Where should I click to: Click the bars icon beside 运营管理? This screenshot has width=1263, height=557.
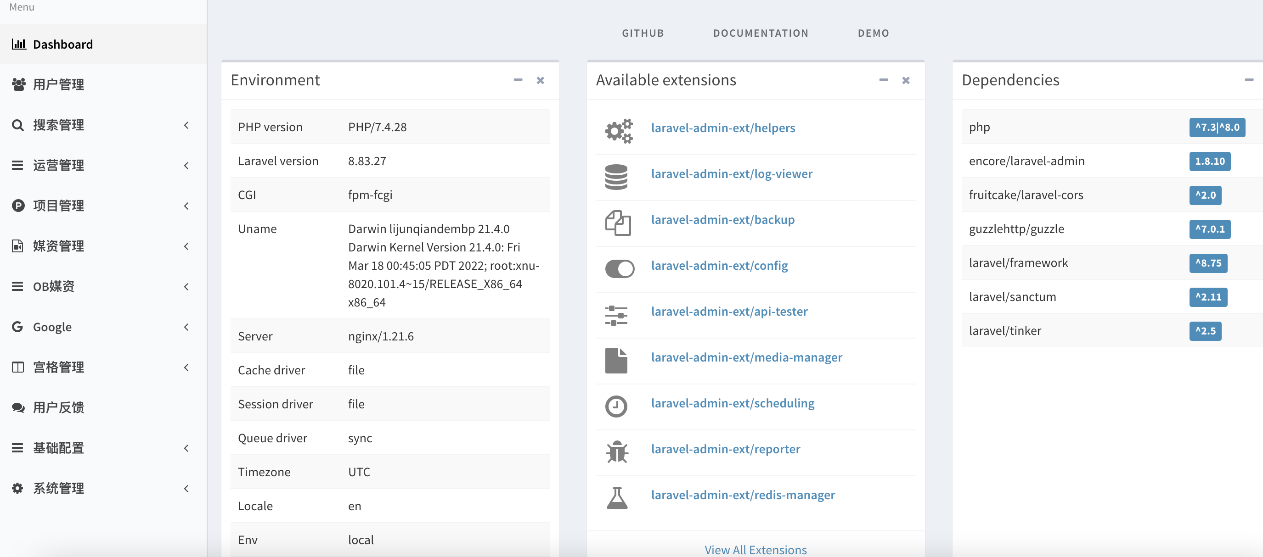tap(17, 165)
